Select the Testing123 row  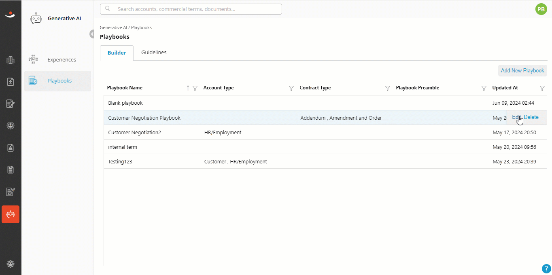point(325,161)
